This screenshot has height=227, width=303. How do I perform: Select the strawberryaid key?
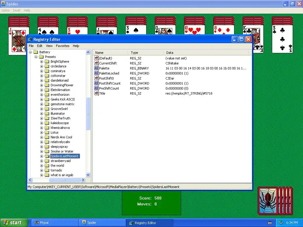pyautogui.click(x=60, y=161)
